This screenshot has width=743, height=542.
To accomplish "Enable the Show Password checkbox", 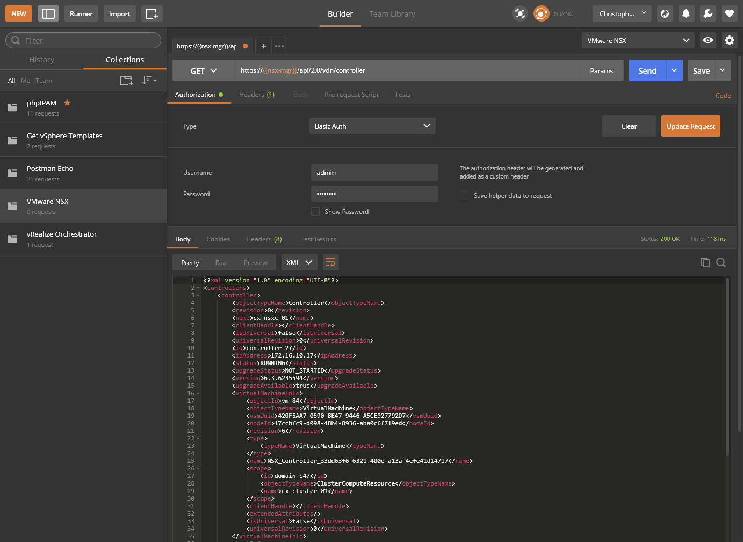I will click(315, 212).
